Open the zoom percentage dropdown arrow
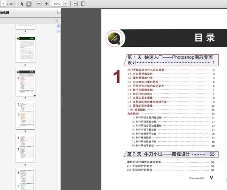Image resolution: width=227 pixels, height=190 pixels. 66,4
